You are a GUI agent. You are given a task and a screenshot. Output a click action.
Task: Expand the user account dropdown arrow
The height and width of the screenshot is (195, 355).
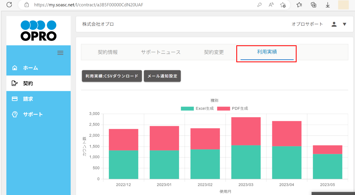point(344,24)
